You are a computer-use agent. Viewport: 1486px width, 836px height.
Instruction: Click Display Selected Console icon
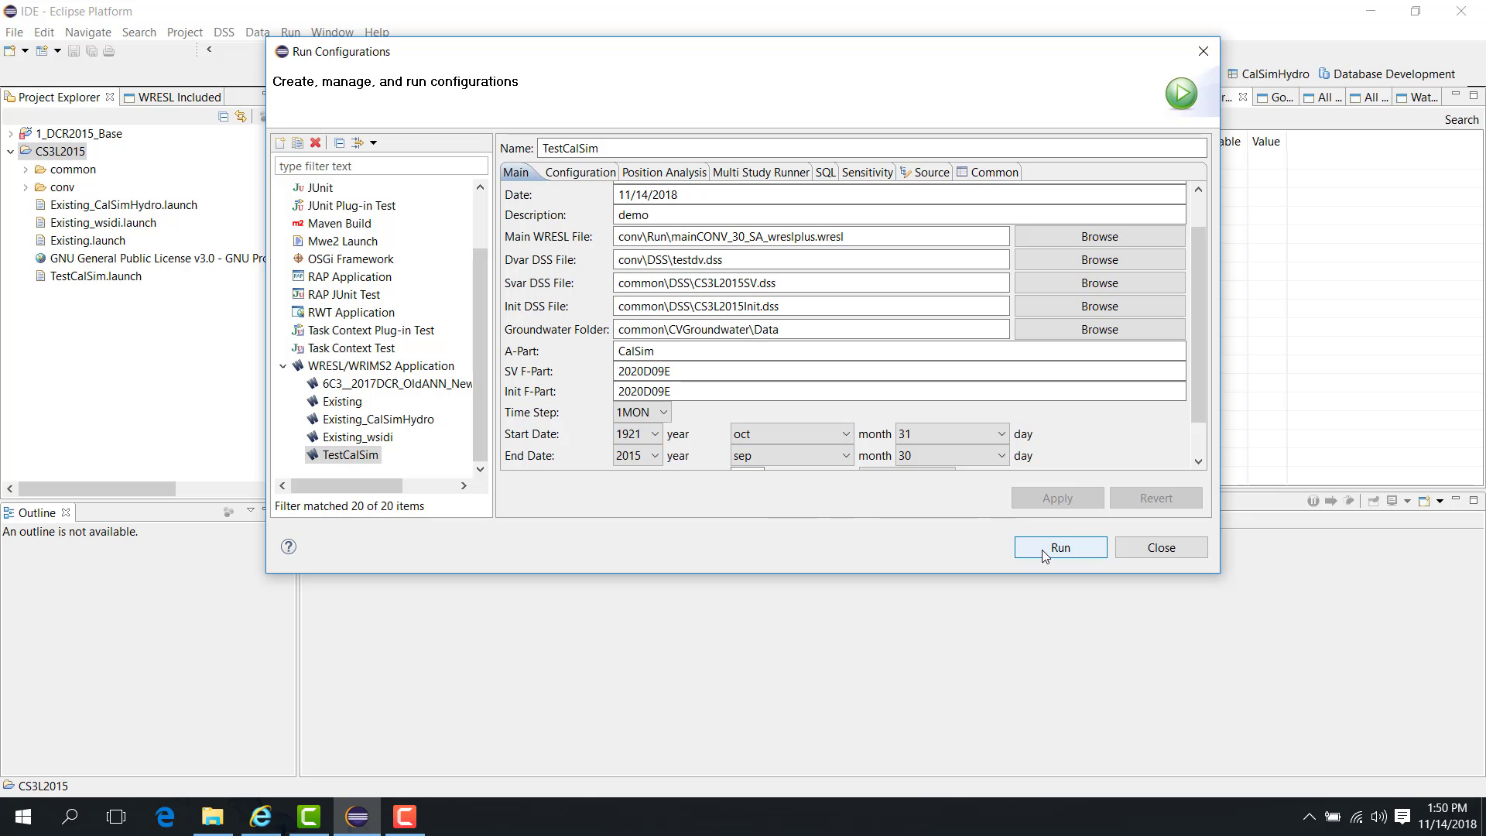tap(1392, 501)
